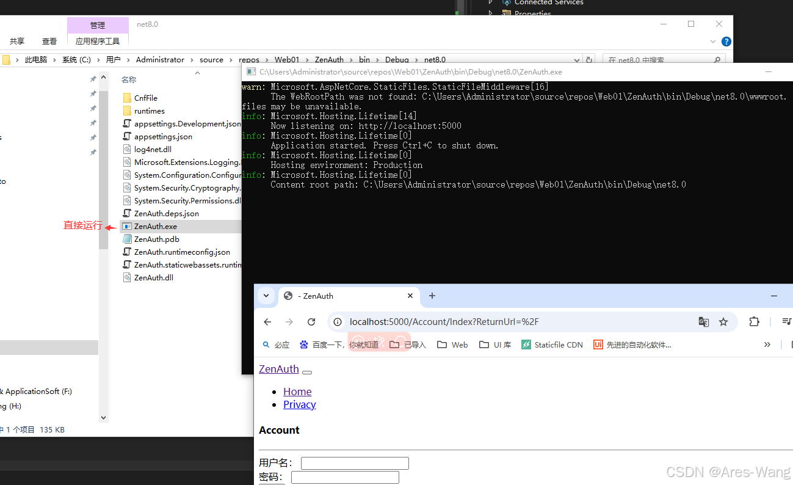Select ZenAuth.dll file

(148, 277)
